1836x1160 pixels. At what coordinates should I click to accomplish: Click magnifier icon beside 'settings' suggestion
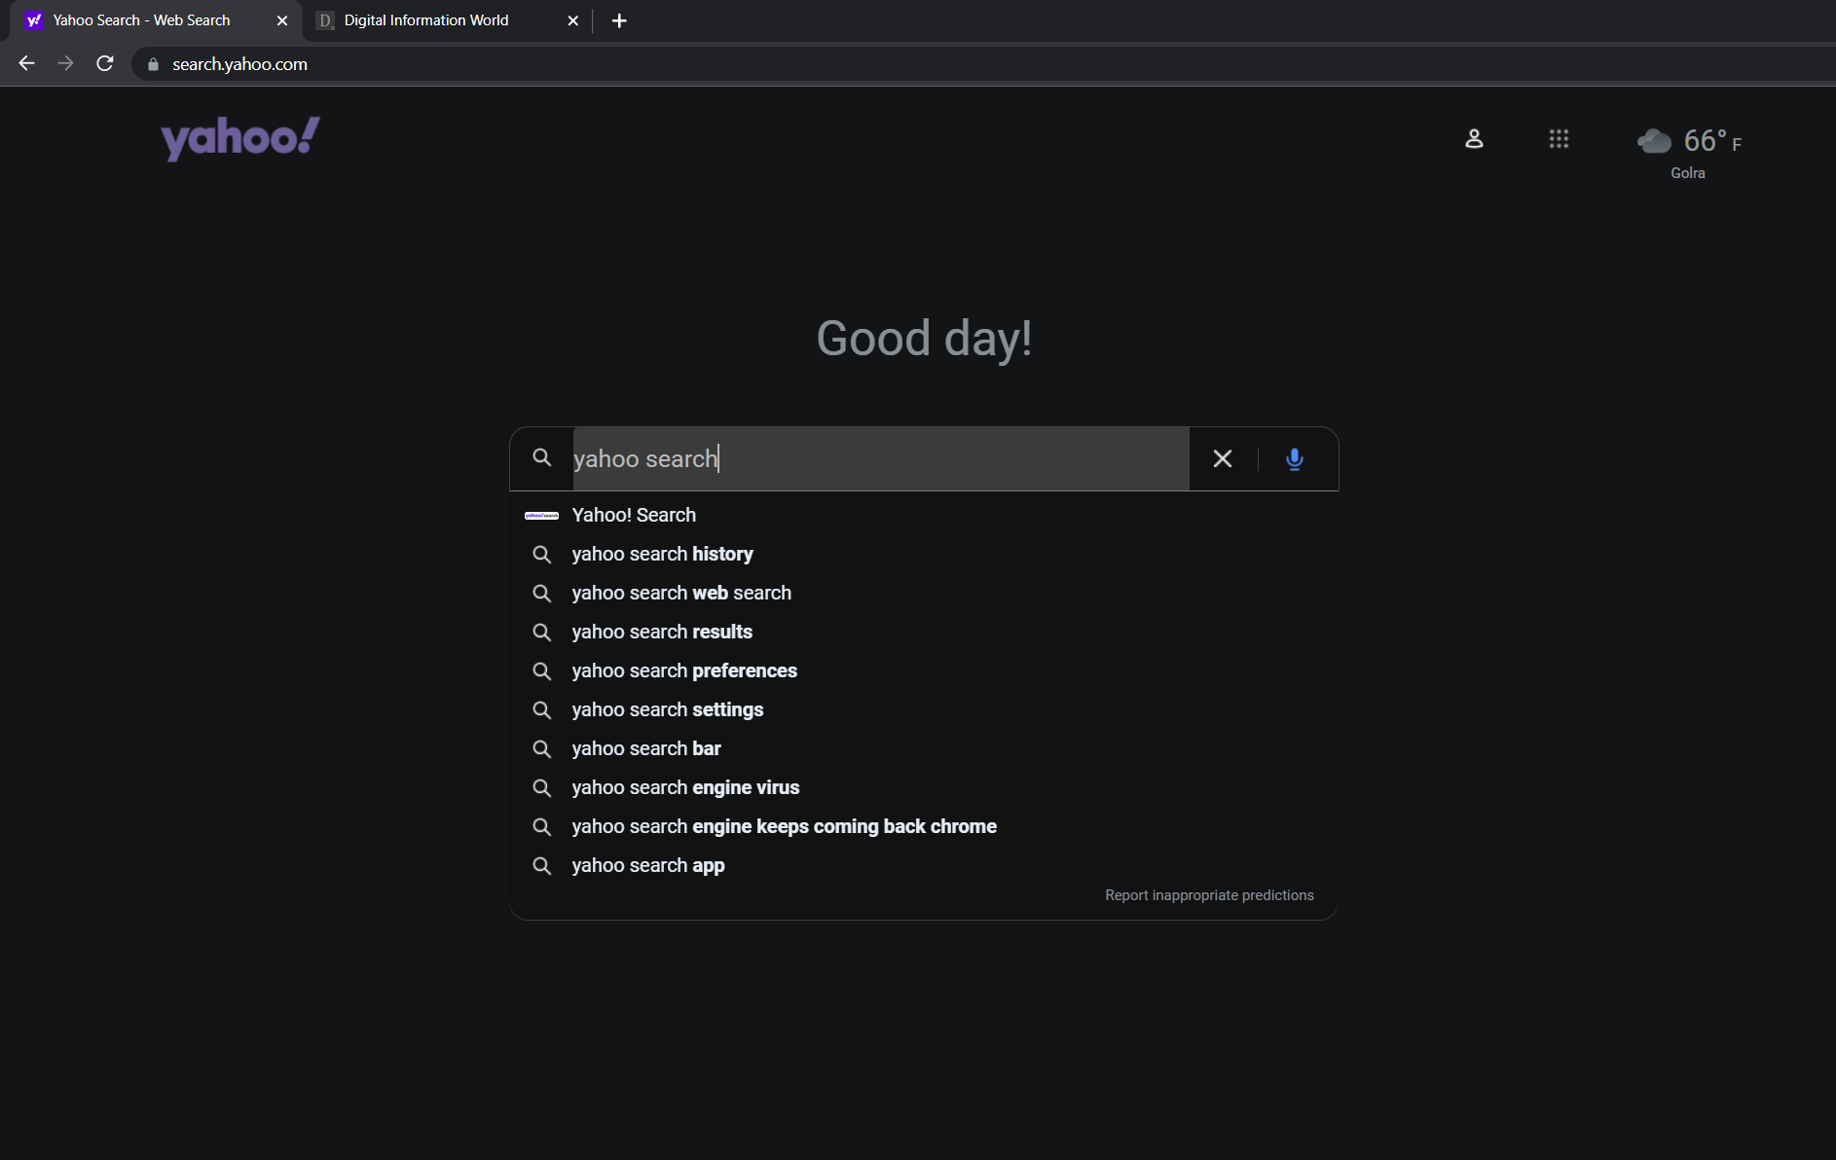tap(541, 709)
